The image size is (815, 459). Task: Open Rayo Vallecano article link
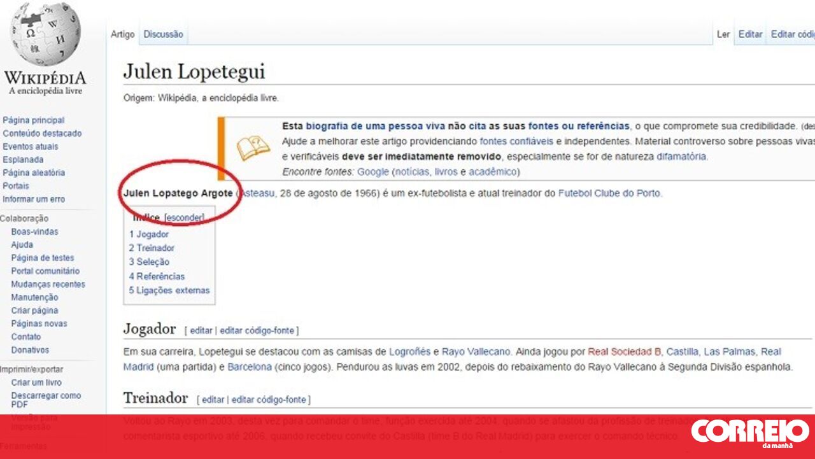click(476, 351)
